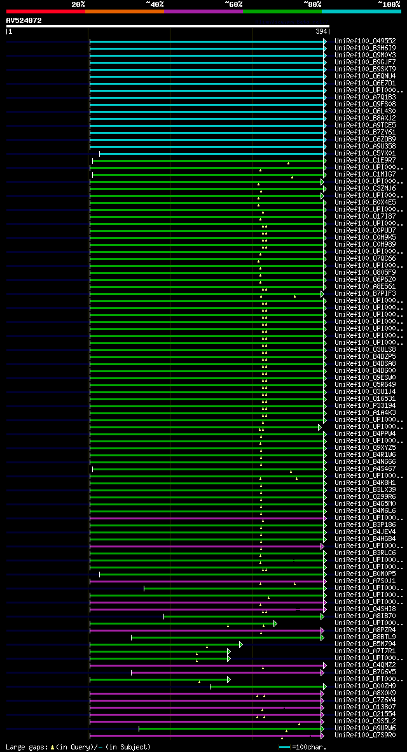Click on UniRef100_Q9XYZ5
Screen dimensions: 407x752
pyautogui.click(x=365, y=447)
